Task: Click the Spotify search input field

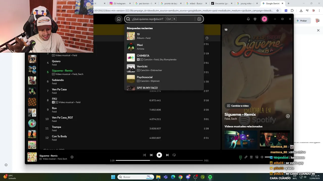Action: point(164,19)
